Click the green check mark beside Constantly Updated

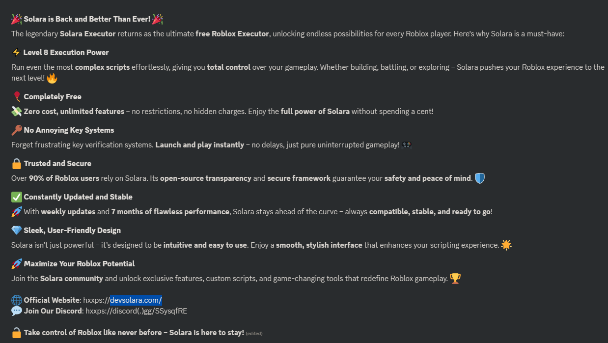17,197
